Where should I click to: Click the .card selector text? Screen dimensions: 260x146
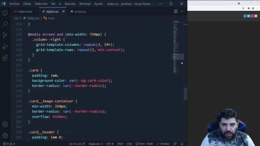click(33, 70)
